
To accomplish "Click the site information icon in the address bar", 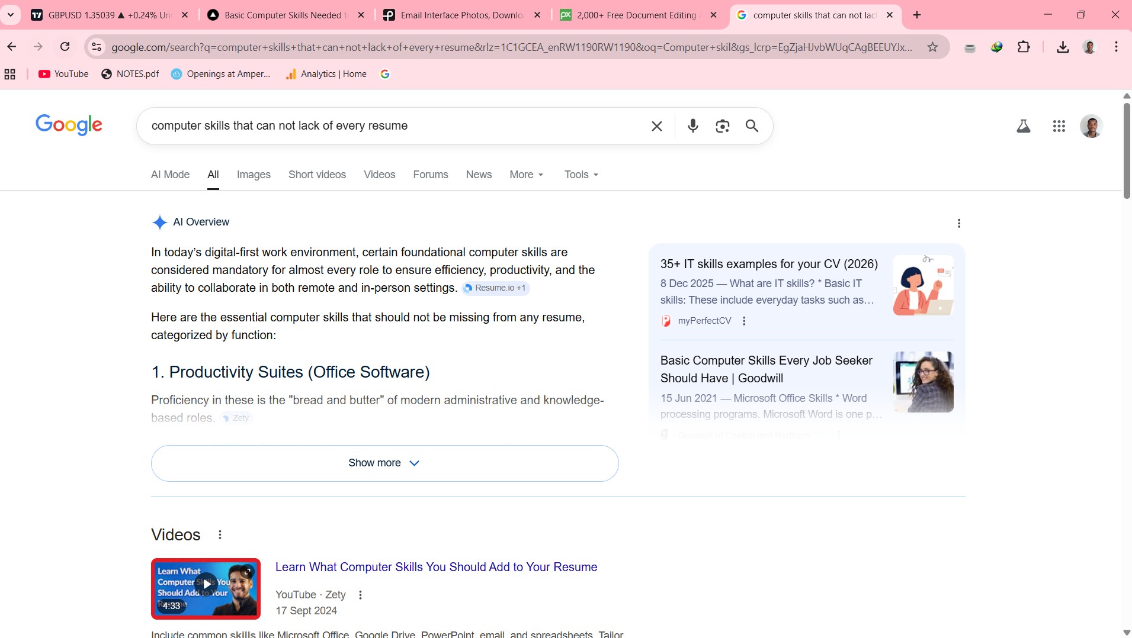I will pyautogui.click(x=96, y=46).
